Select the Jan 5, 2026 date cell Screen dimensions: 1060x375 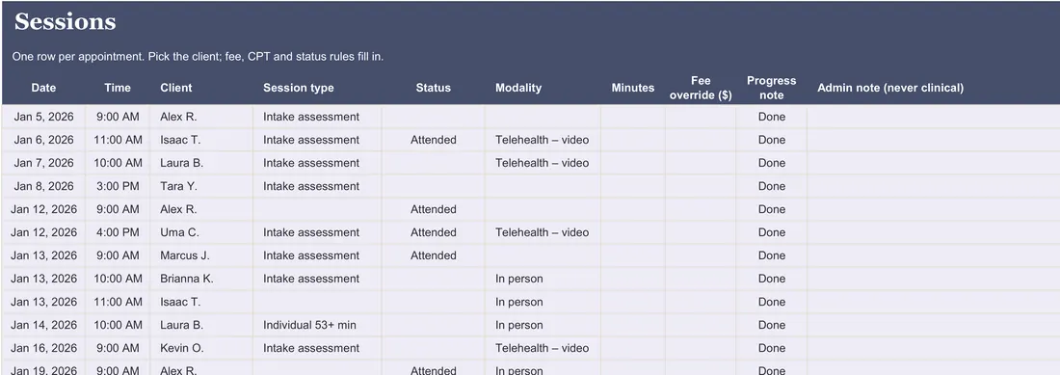click(x=43, y=117)
